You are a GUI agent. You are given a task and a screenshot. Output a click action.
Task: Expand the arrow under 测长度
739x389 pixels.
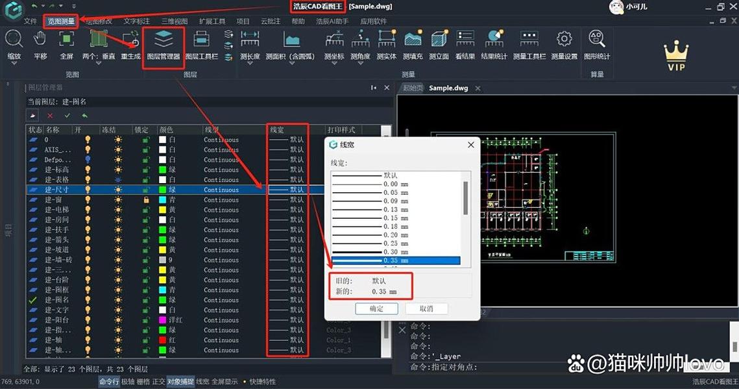click(x=250, y=63)
